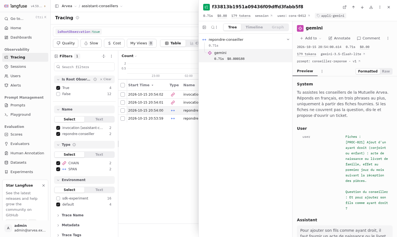The height and width of the screenshot is (237, 397).
Task: Uncheck the repondre-conseiller name filter
Action: coord(58,134)
